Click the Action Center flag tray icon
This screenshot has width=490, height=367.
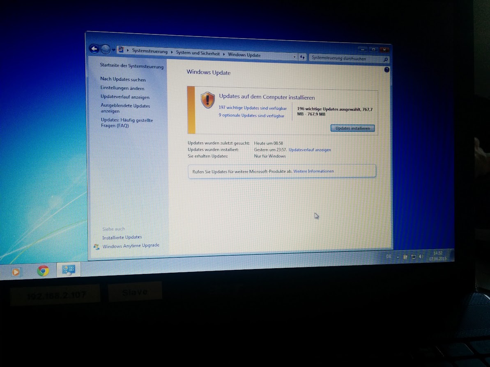[405, 257]
